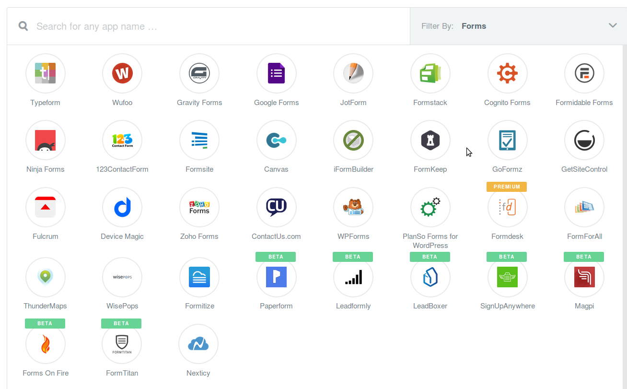The height and width of the screenshot is (389, 627).
Task: Pick the GetSiteControl icon
Action: (x=584, y=140)
